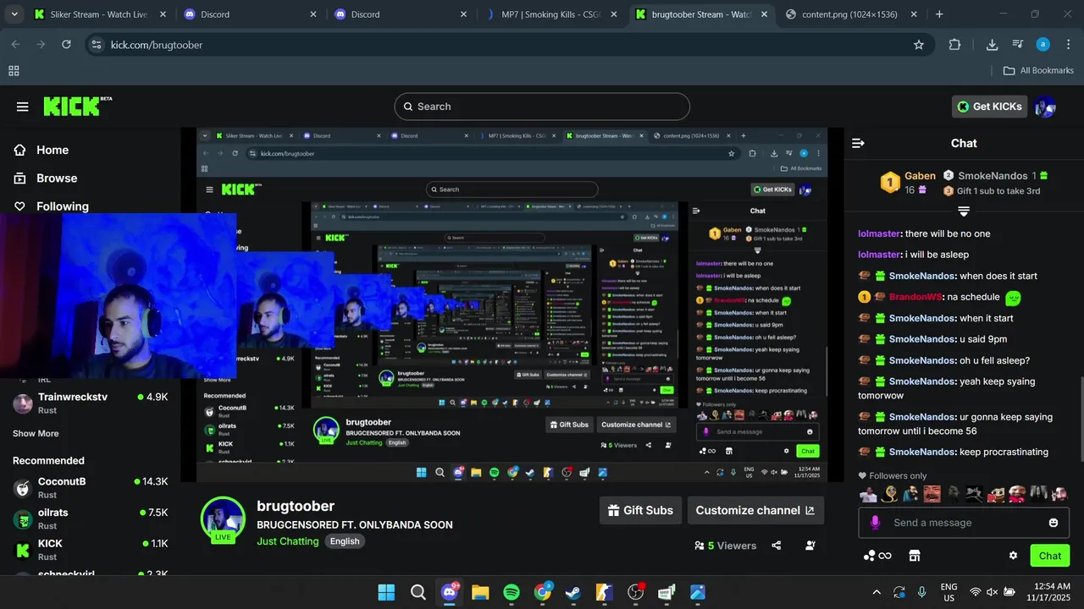
Task: Open OBS Studio from the taskbar
Action: click(636, 592)
